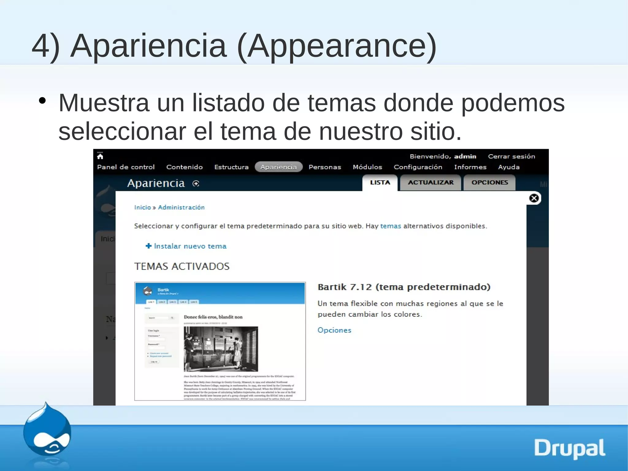Image resolution: width=628 pixels, height=471 pixels.
Task: Click the plus icon beside Instalar nuevo tema
Action: [x=149, y=246]
